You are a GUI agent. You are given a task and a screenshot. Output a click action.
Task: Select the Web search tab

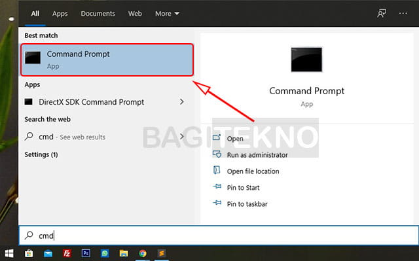(135, 14)
